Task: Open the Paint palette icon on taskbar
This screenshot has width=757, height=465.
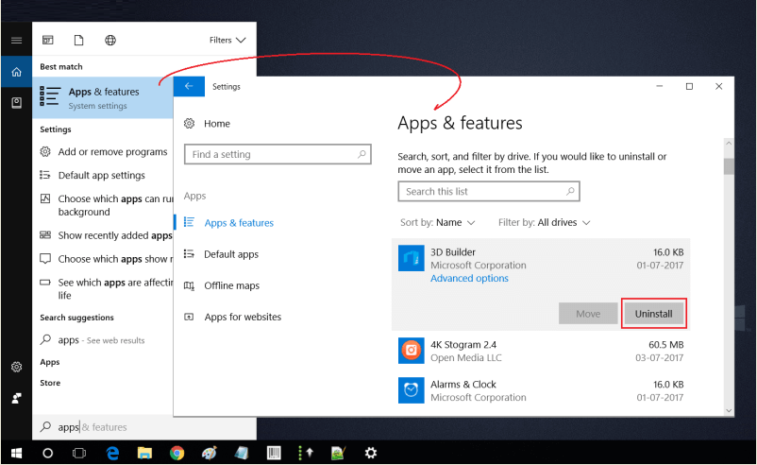Action: pyautogui.click(x=209, y=453)
